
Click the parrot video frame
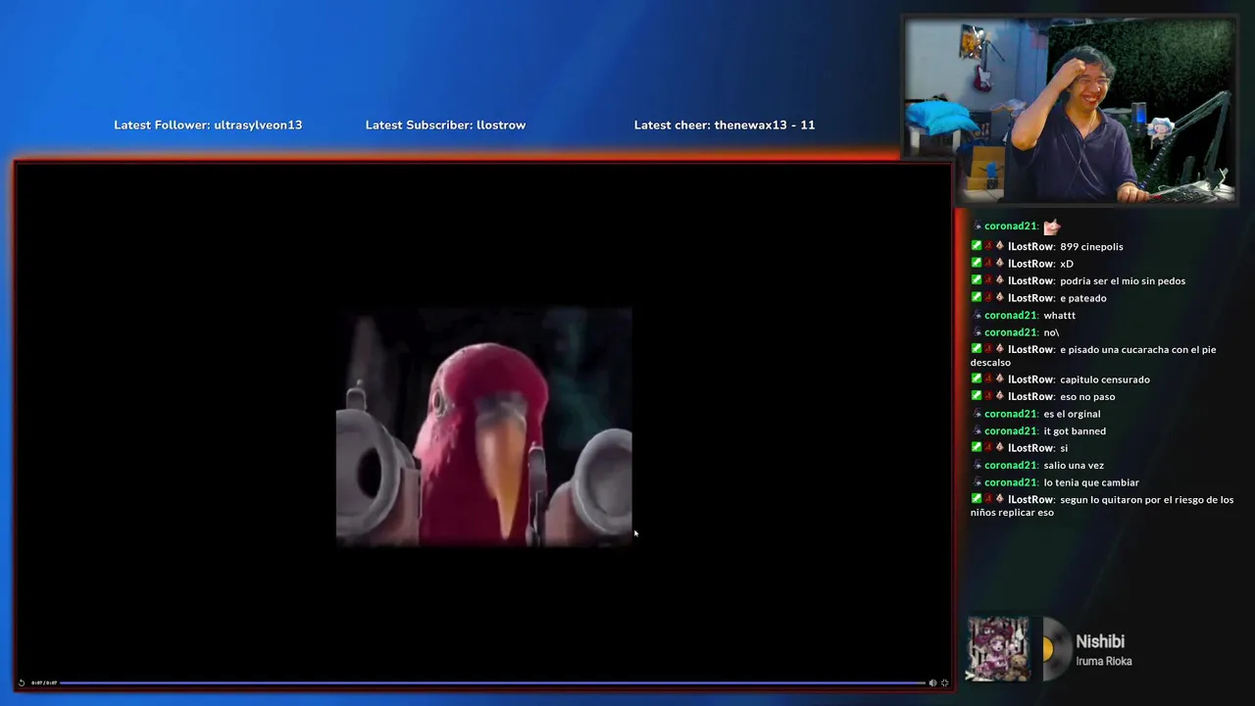pos(484,427)
